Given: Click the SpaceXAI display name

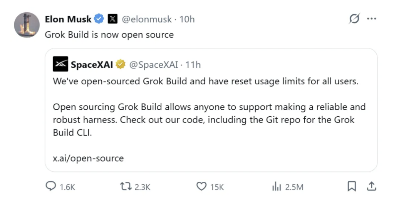Looking at the screenshot, I should point(92,65).
